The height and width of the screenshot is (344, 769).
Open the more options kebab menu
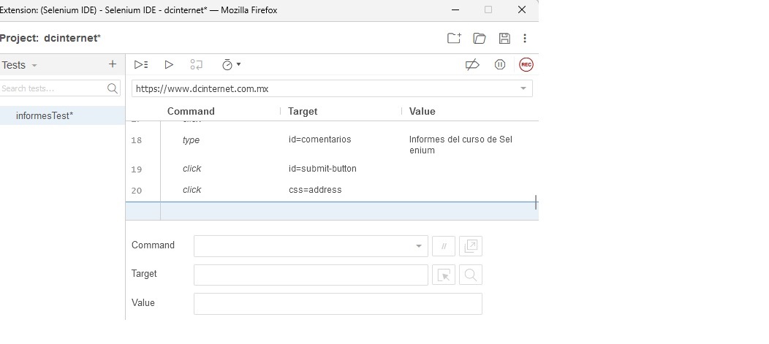click(x=525, y=38)
